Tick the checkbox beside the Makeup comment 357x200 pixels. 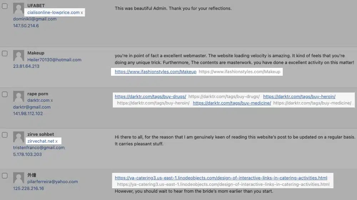click(x=5, y=54)
